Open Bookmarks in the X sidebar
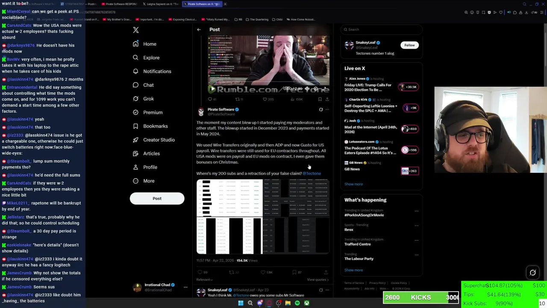Image resolution: width=547 pixels, height=308 pixels. 150,126
